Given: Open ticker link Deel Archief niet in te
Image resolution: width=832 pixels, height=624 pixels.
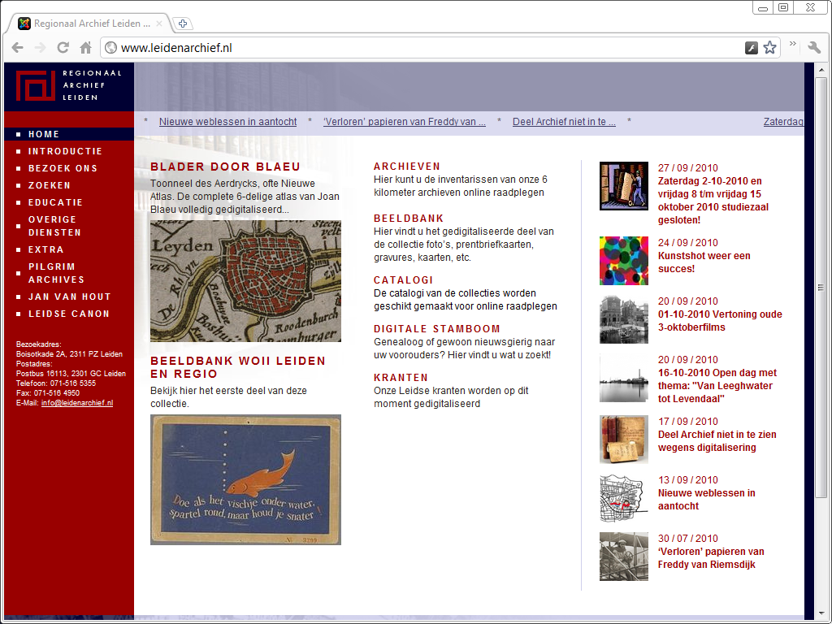Looking at the screenshot, I should [x=564, y=122].
